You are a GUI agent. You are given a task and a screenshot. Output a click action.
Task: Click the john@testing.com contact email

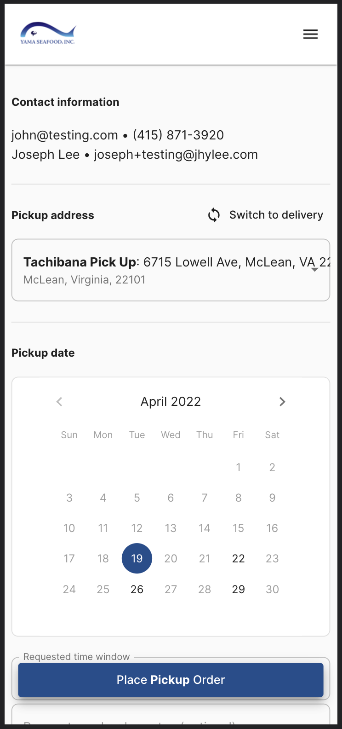pos(65,135)
